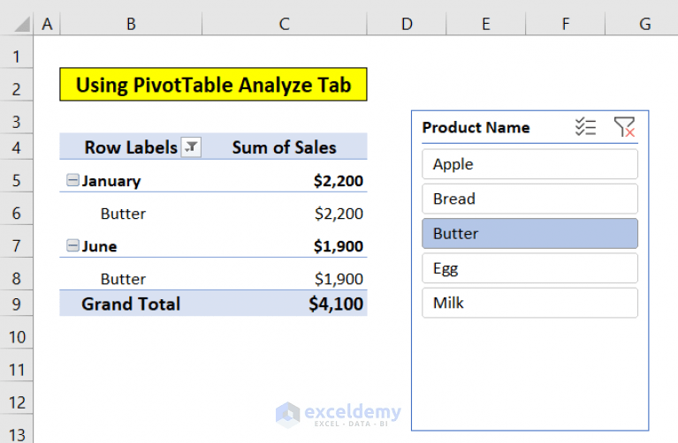Select June total $1,900 in bold

pos(339,246)
